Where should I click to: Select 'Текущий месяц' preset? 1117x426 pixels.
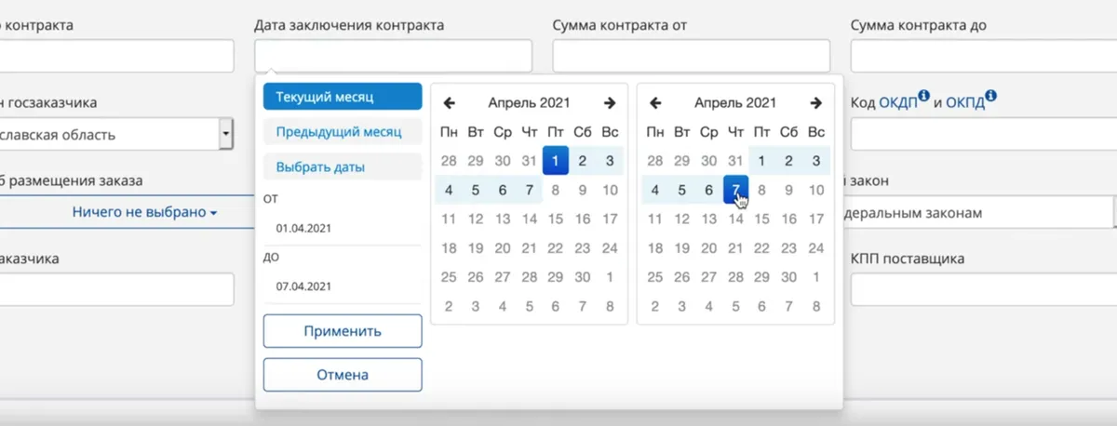point(343,97)
